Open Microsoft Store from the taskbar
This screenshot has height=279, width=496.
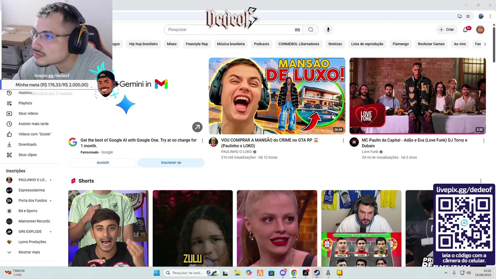point(271,273)
